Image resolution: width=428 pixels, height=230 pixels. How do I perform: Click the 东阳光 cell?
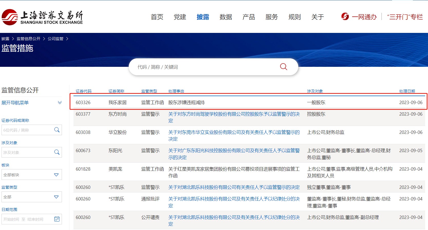pos(115,151)
